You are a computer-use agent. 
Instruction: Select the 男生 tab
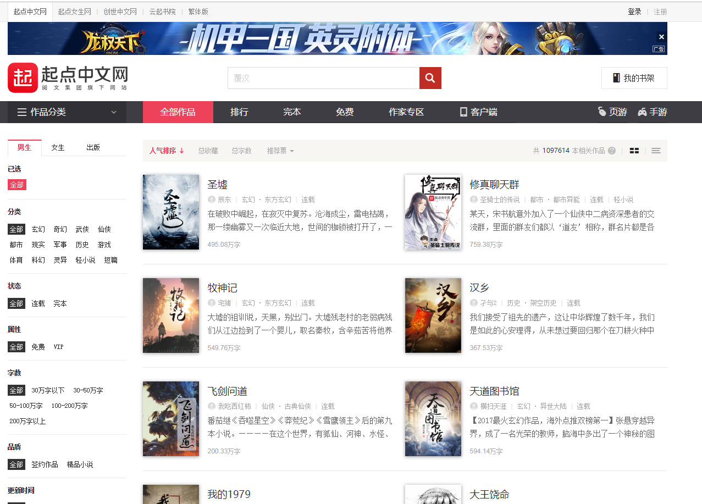(x=25, y=148)
